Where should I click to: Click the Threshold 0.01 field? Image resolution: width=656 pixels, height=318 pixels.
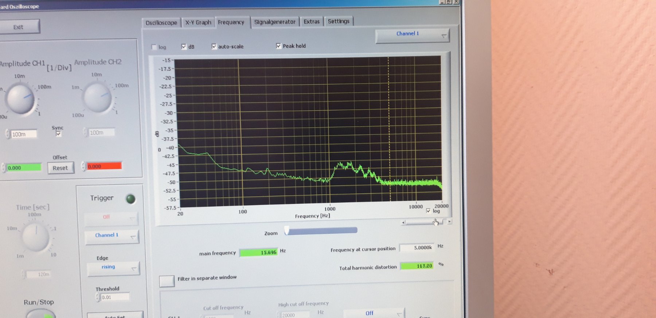click(x=115, y=297)
